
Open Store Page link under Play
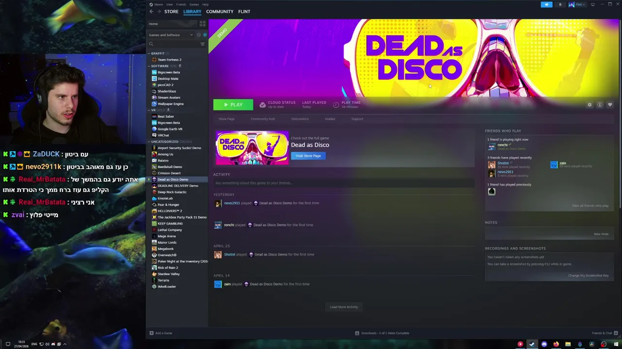[x=226, y=119]
